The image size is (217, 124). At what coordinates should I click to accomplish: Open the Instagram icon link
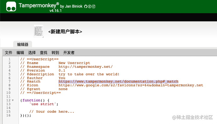pos(94,6)
